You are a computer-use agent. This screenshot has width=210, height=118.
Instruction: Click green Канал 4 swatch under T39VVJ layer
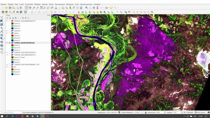point(12,48)
